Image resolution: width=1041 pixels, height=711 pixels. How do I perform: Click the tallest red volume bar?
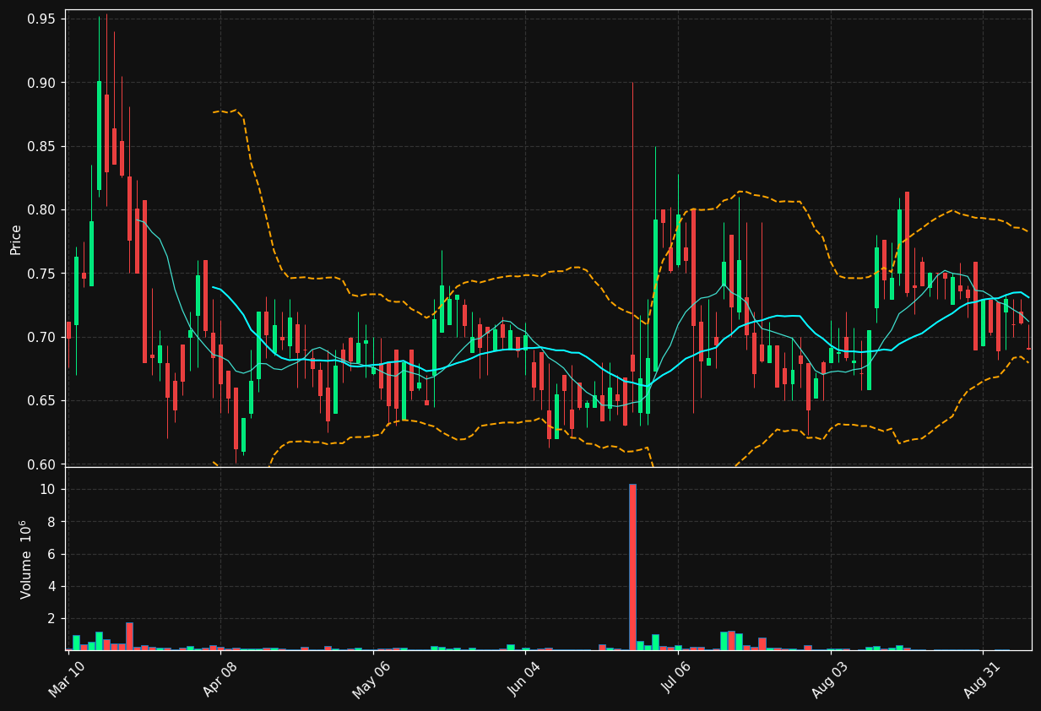632,567
